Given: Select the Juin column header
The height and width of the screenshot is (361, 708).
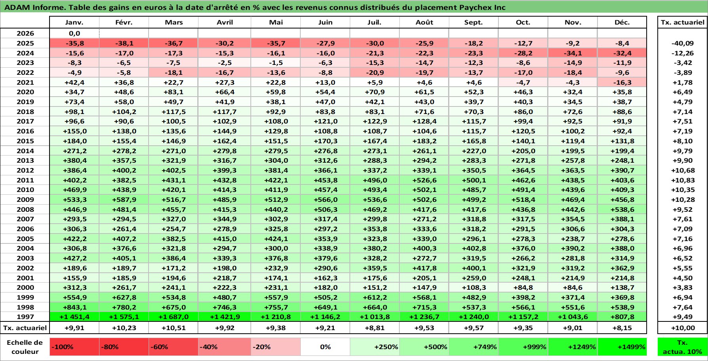Looking at the screenshot, I should (325, 23).
